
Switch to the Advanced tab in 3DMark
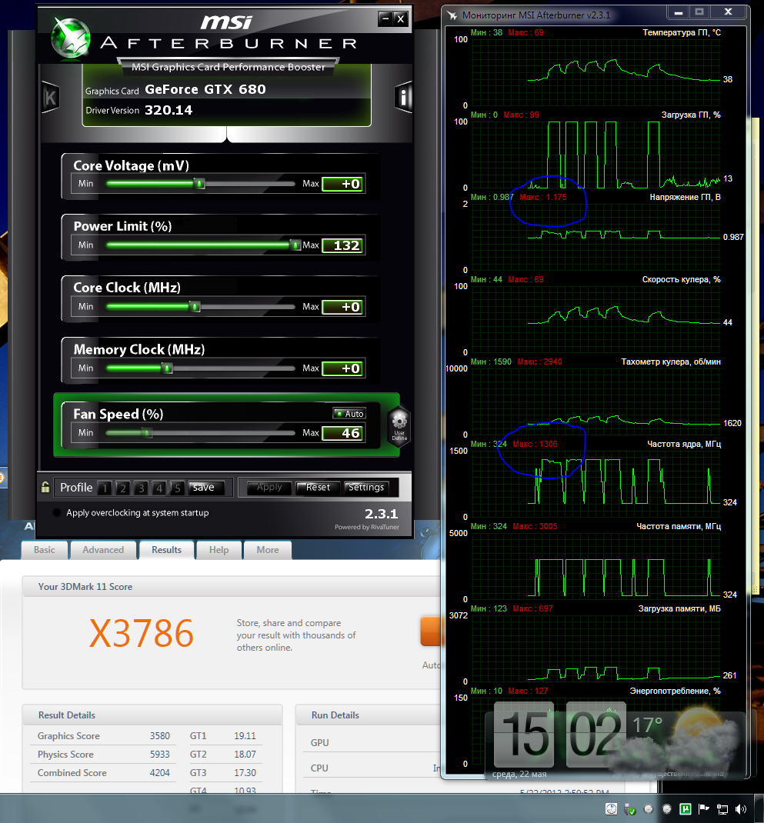pos(103,550)
